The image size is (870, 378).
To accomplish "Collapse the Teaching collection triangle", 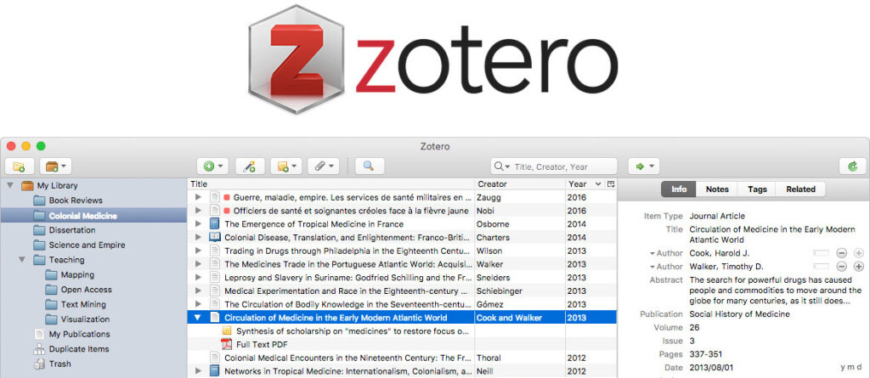I will pyautogui.click(x=21, y=259).
